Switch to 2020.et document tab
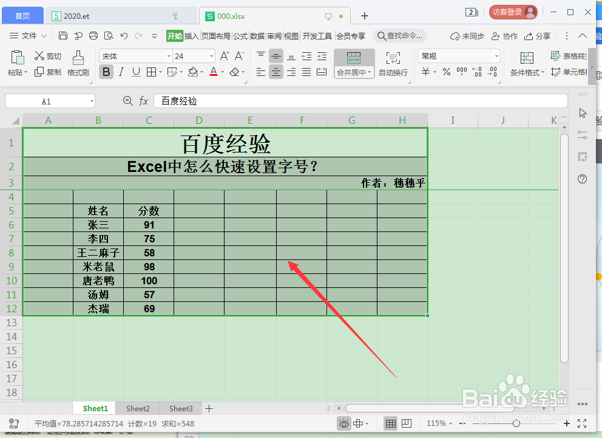 coord(121,16)
